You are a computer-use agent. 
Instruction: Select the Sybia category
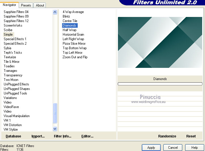tap(7, 48)
